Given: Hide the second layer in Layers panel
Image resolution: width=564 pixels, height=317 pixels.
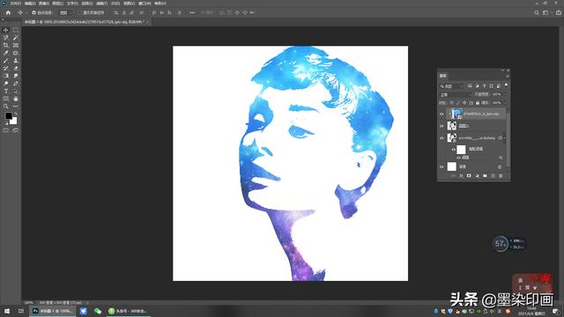Looking at the screenshot, I should coord(442,126).
